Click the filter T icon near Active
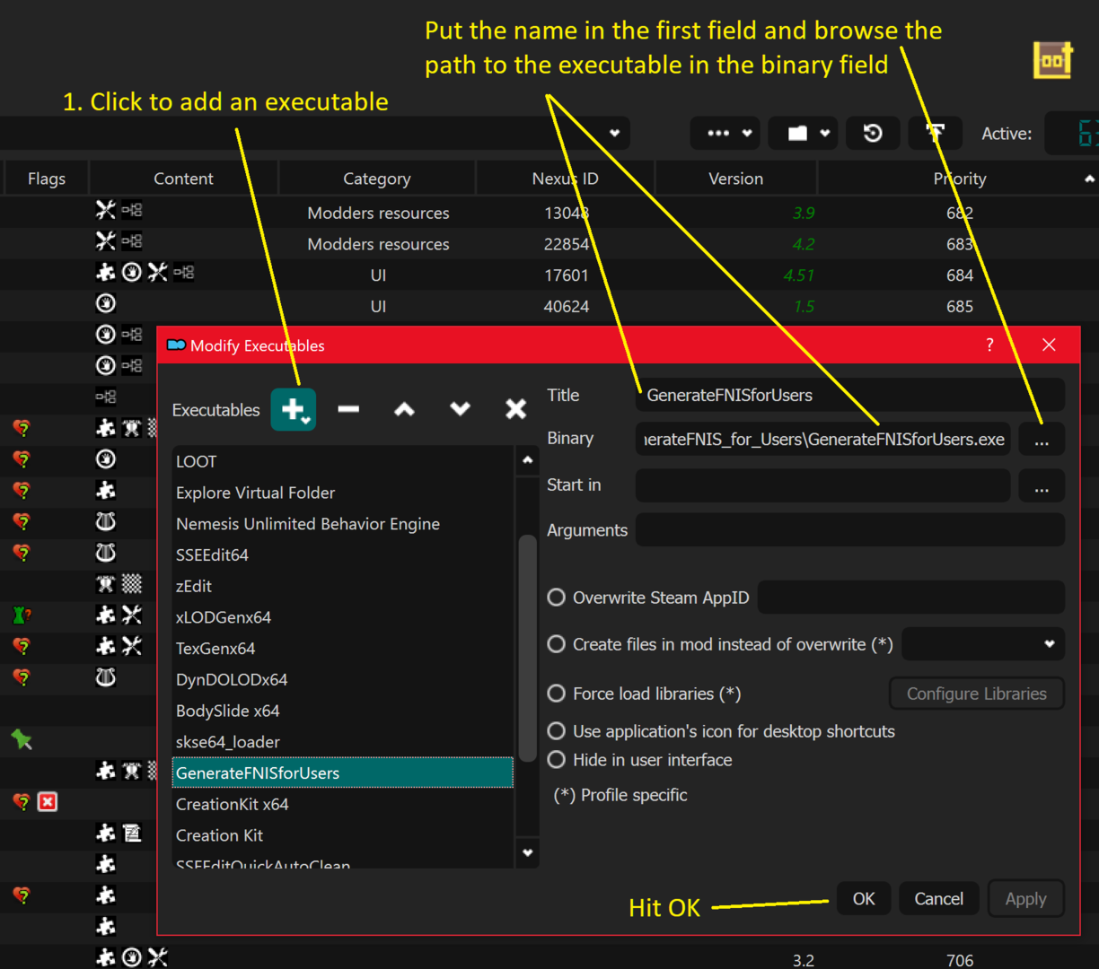1099x969 pixels. click(x=936, y=134)
